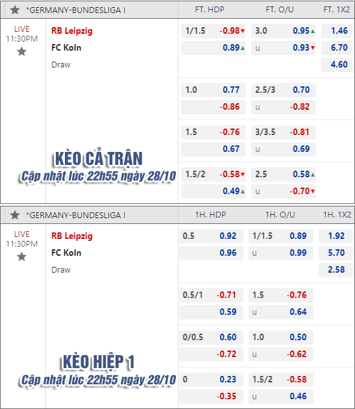The height and width of the screenshot is (409, 355).
Task: Favorite the first-half match star under 11:30PM
Action: pos(21,256)
